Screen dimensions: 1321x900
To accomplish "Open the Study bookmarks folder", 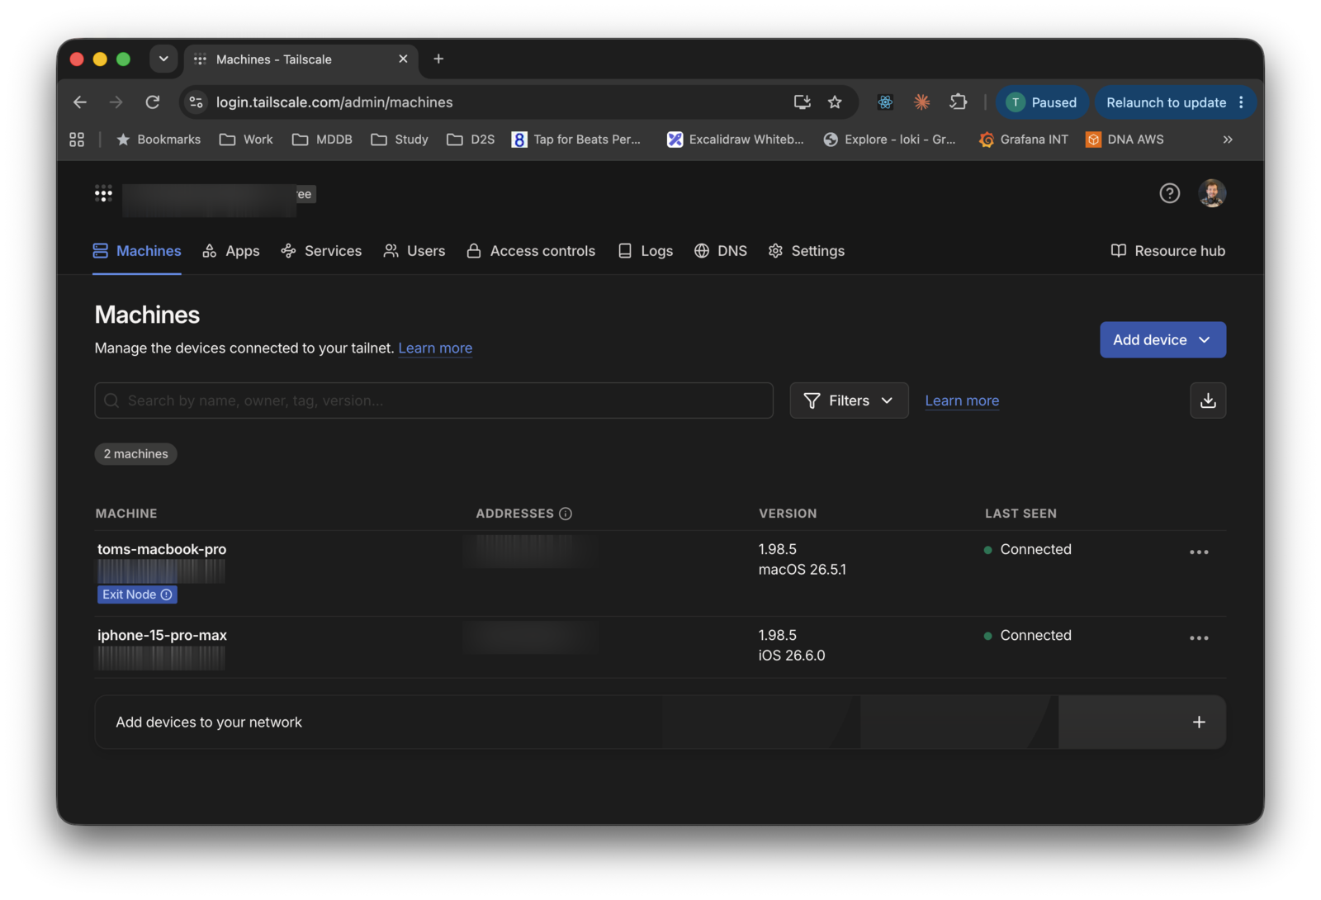I will [400, 140].
